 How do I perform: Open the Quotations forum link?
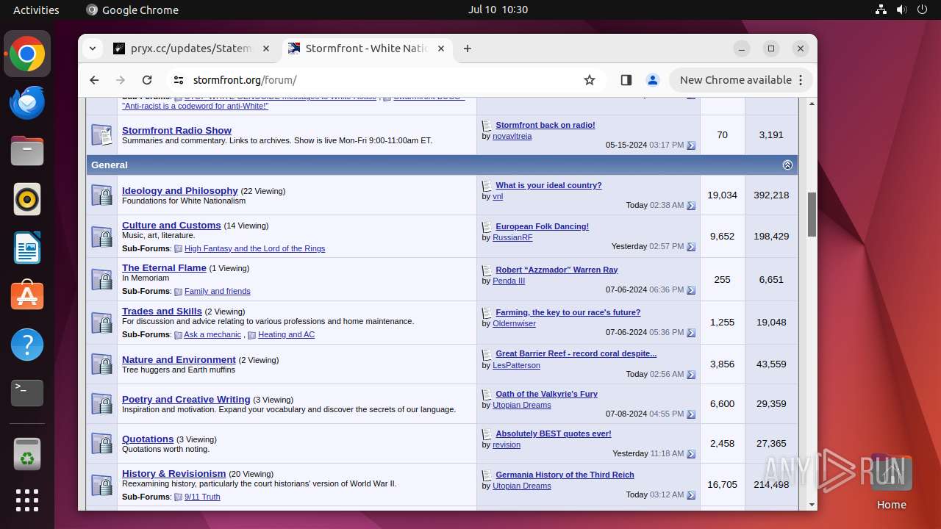pos(148,439)
